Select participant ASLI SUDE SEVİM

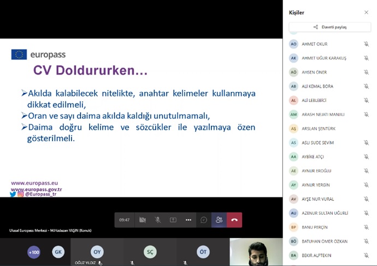(329, 143)
